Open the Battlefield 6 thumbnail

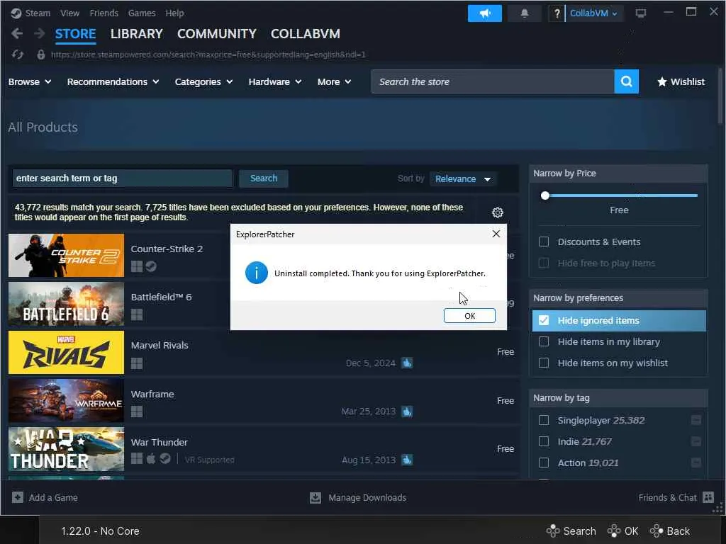[x=66, y=304]
